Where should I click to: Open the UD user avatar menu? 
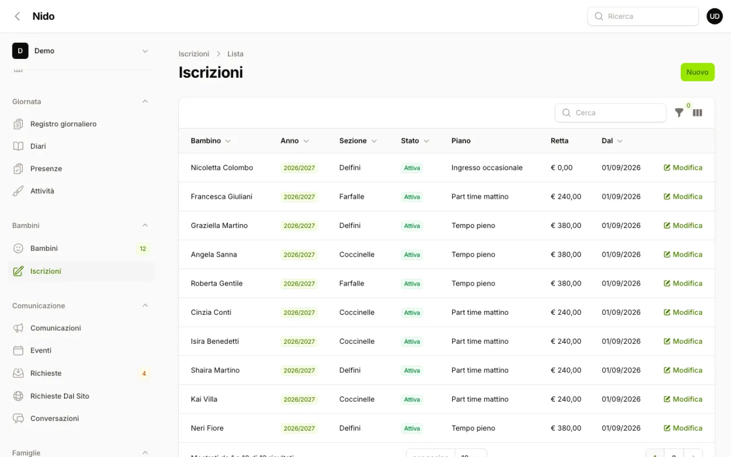pos(714,16)
